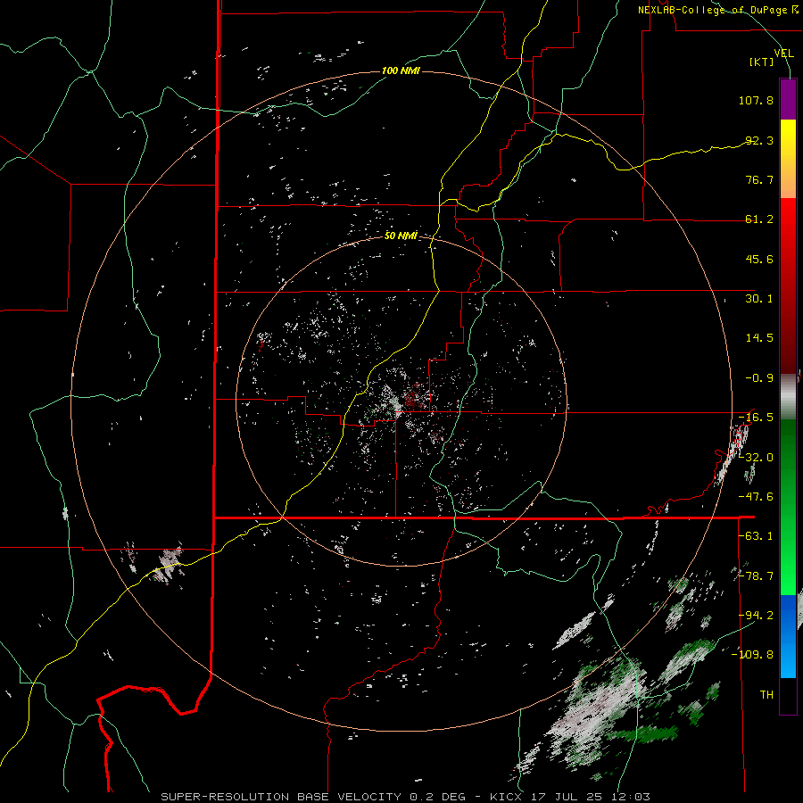Select the -16.5 velocity scale value

pos(756,418)
